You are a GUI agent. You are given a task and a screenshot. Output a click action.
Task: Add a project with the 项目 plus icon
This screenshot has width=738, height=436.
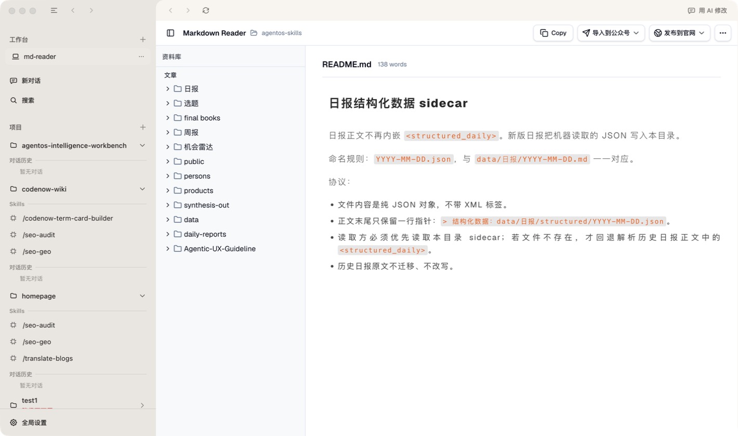point(143,127)
